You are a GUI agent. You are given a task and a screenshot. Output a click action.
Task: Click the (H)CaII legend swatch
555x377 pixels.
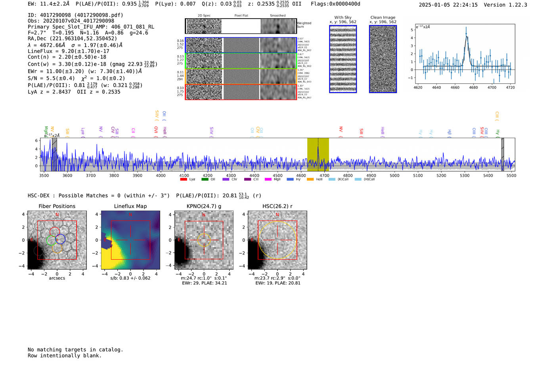(358, 180)
